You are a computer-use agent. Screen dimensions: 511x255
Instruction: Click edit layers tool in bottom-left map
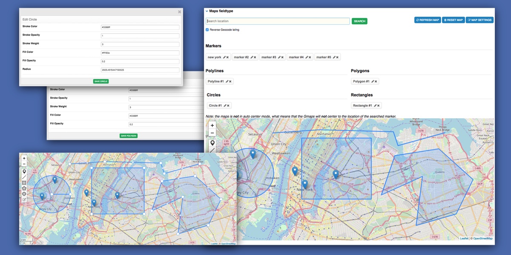(24, 199)
